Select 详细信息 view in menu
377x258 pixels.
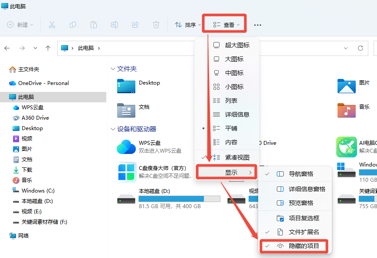point(237,114)
